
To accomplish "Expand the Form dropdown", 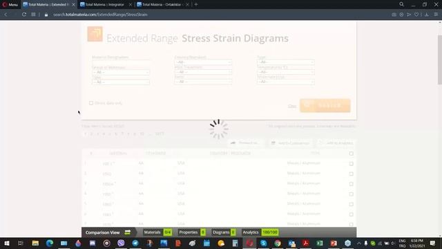I will [x=203, y=82].
